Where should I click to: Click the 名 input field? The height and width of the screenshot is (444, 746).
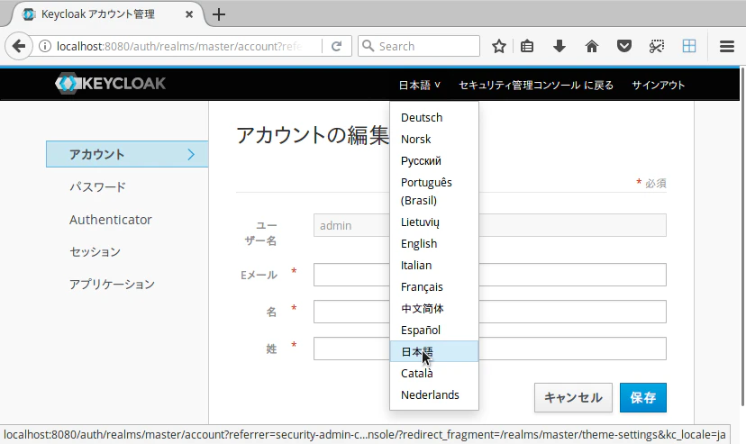(489, 312)
